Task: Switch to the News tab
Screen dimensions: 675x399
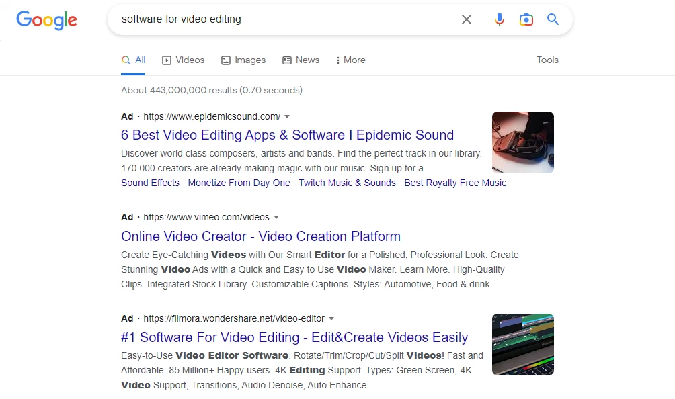Action: tap(301, 60)
